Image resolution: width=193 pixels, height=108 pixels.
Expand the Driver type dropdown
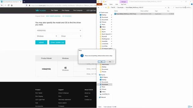coord(71,36)
